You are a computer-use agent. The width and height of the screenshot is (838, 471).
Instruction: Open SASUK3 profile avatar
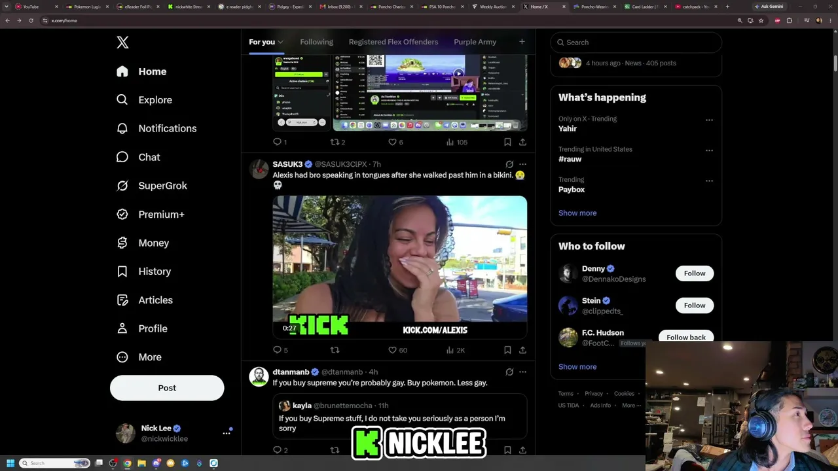click(x=259, y=169)
